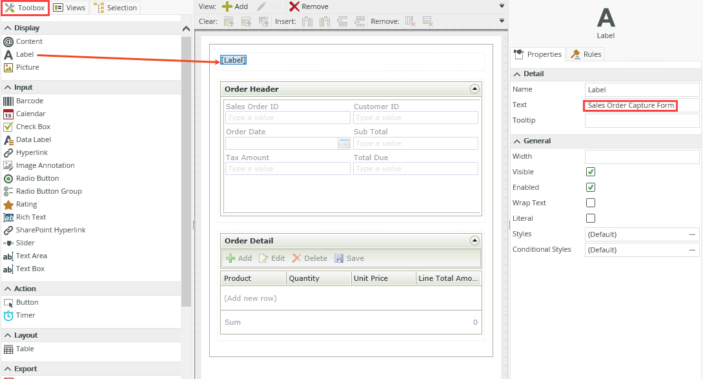Viewport: 703px width, 379px height.
Task: Select the Calendar control in Toolbox
Action: (x=8, y=114)
